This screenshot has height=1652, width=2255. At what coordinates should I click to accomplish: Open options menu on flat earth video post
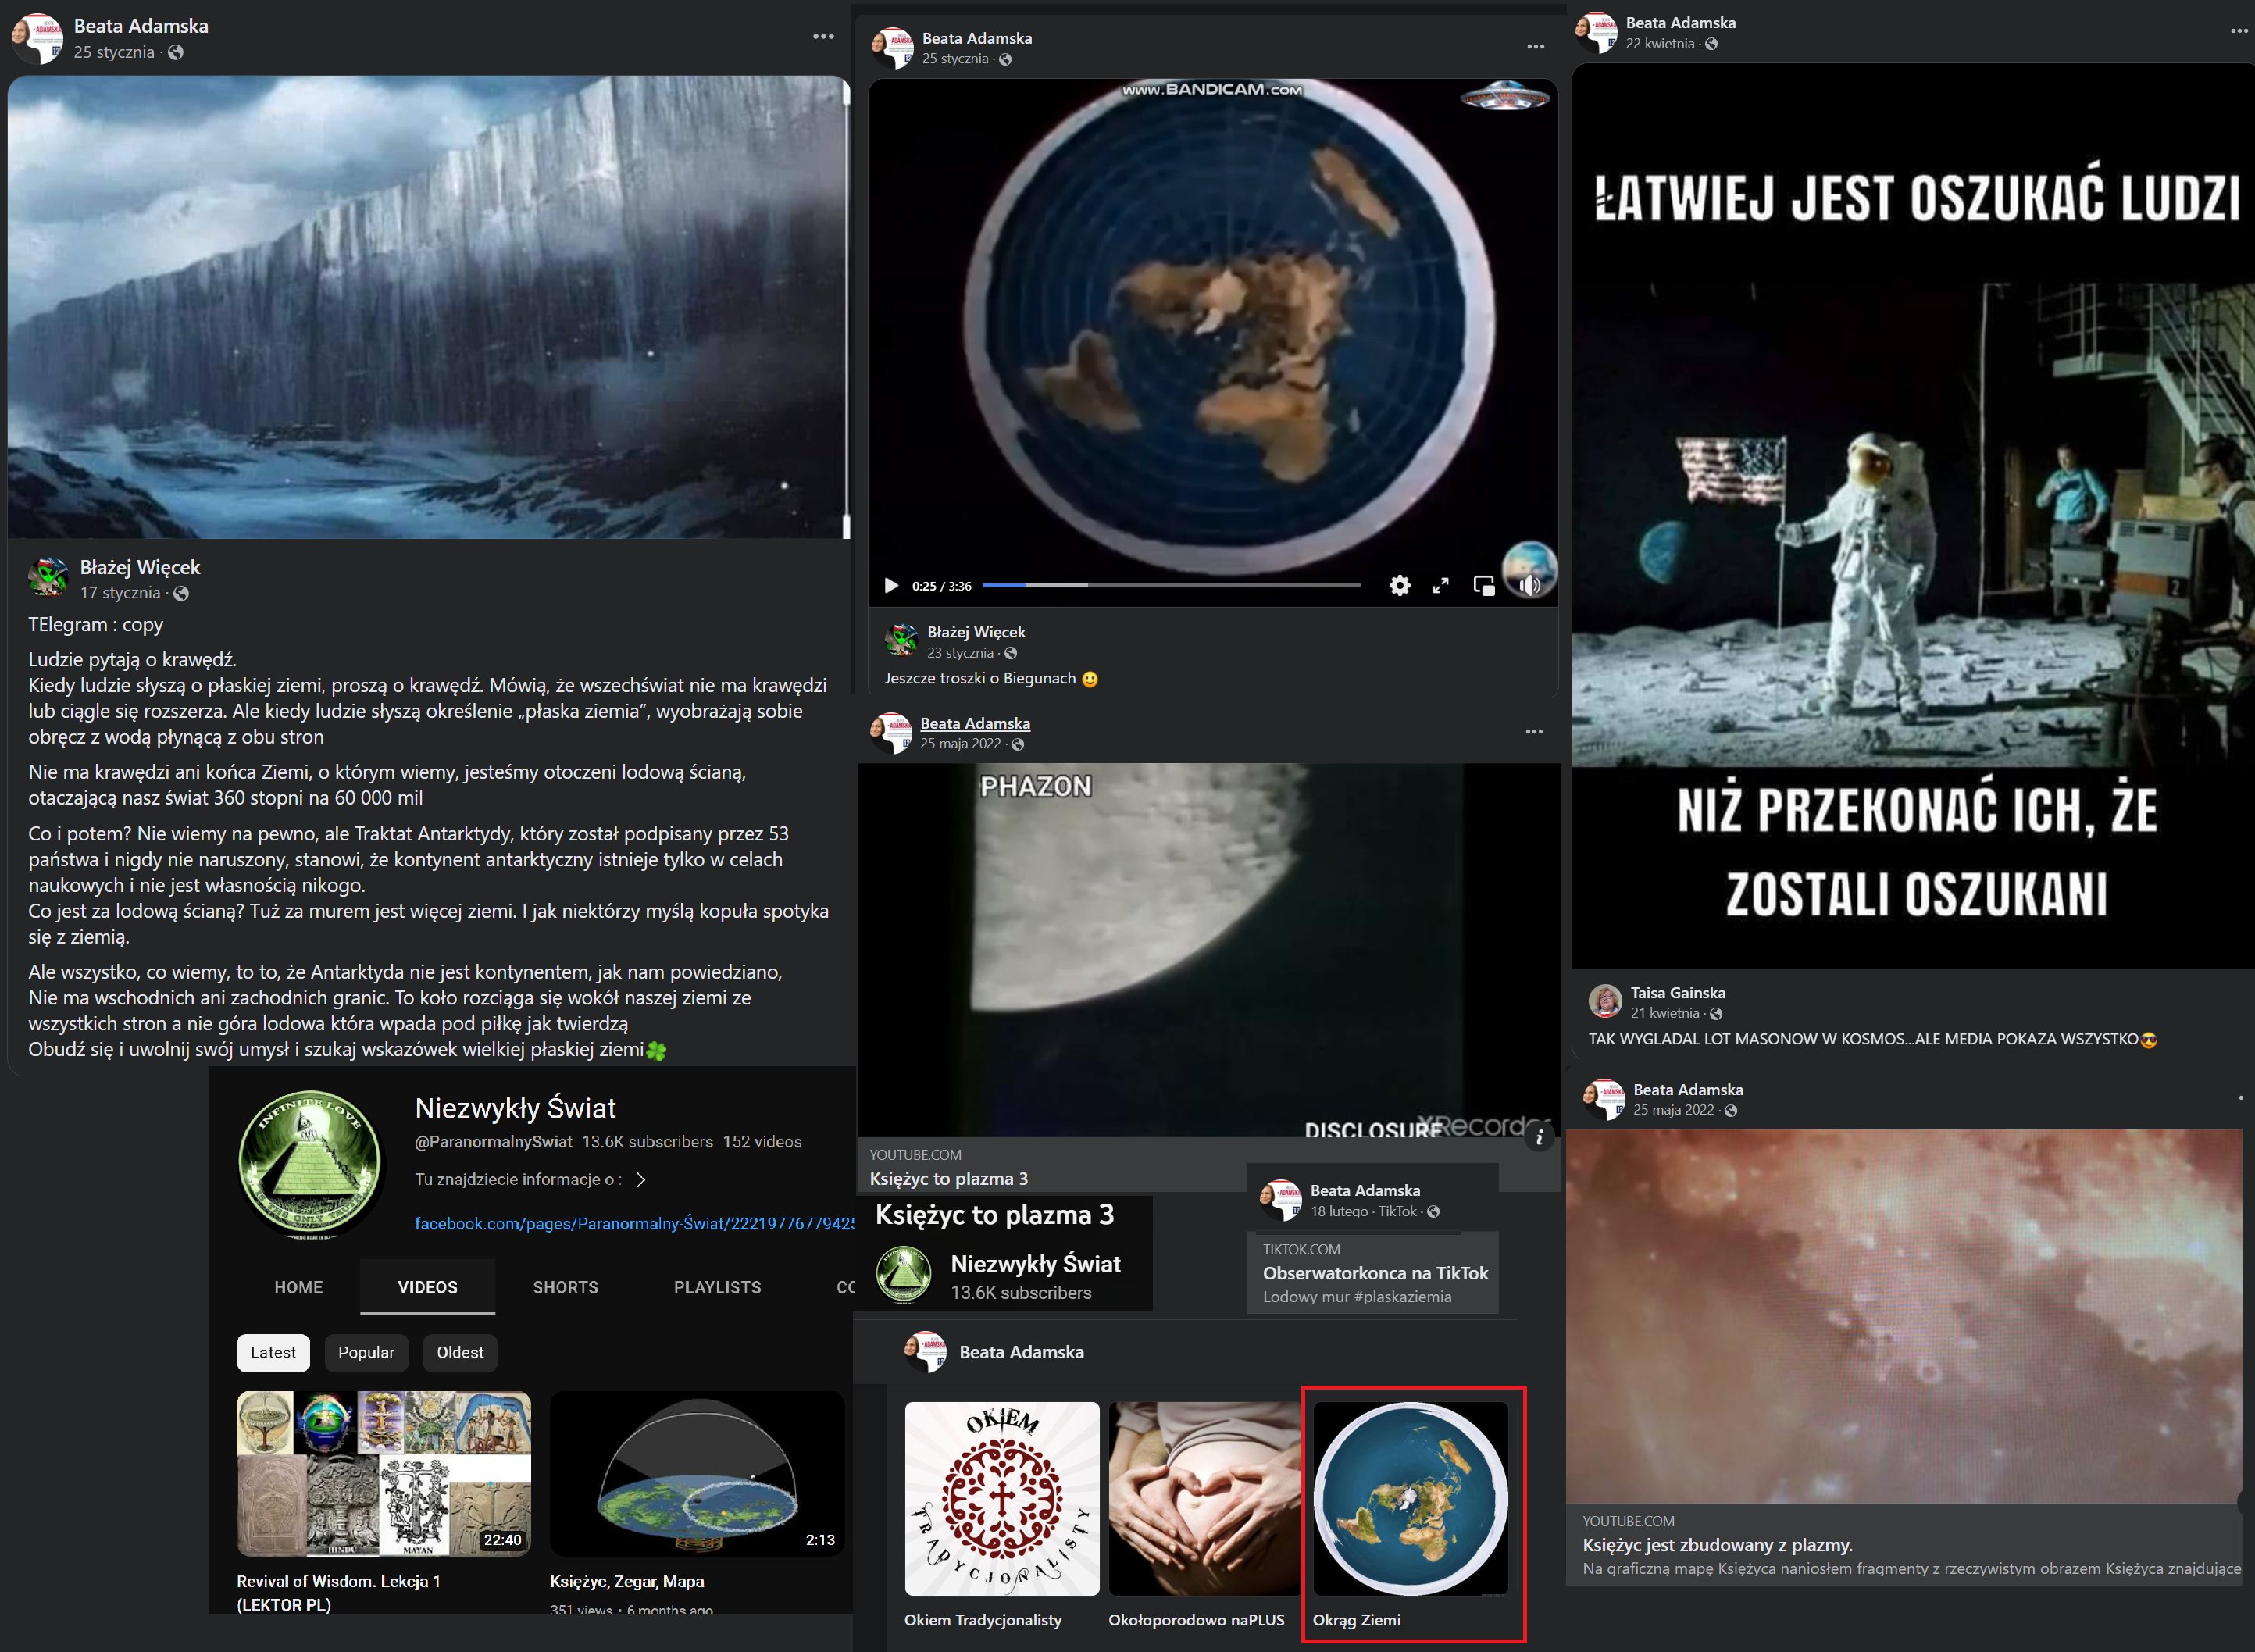pos(1536,46)
